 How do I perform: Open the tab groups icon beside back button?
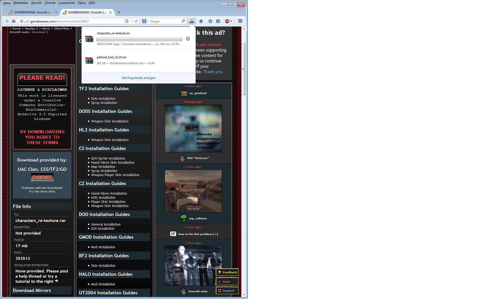click(14, 21)
